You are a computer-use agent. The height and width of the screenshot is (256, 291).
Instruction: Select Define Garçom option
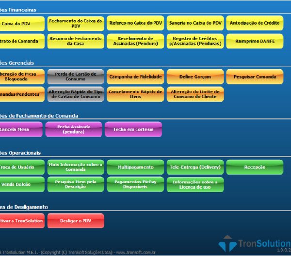click(195, 76)
